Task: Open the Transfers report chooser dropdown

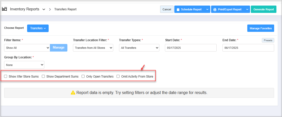Action: [x=38, y=28]
